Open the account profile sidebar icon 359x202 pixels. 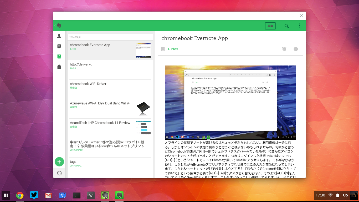point(59,36)
